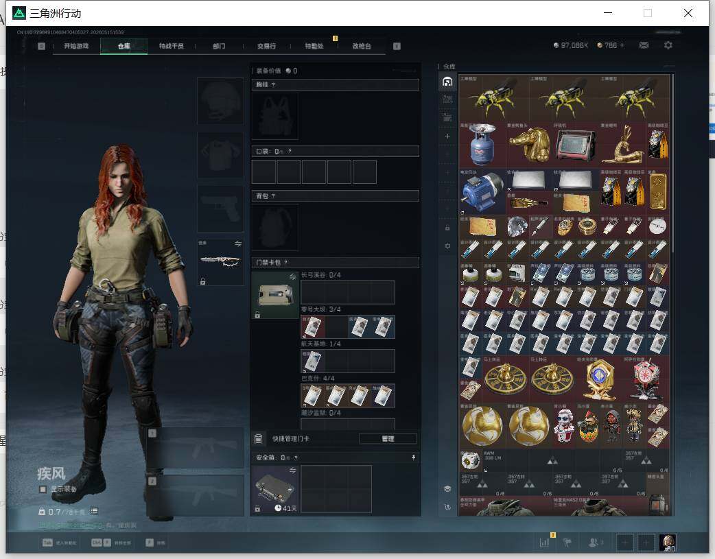Add a warehouse expansion slot with plus

point(447,136)
